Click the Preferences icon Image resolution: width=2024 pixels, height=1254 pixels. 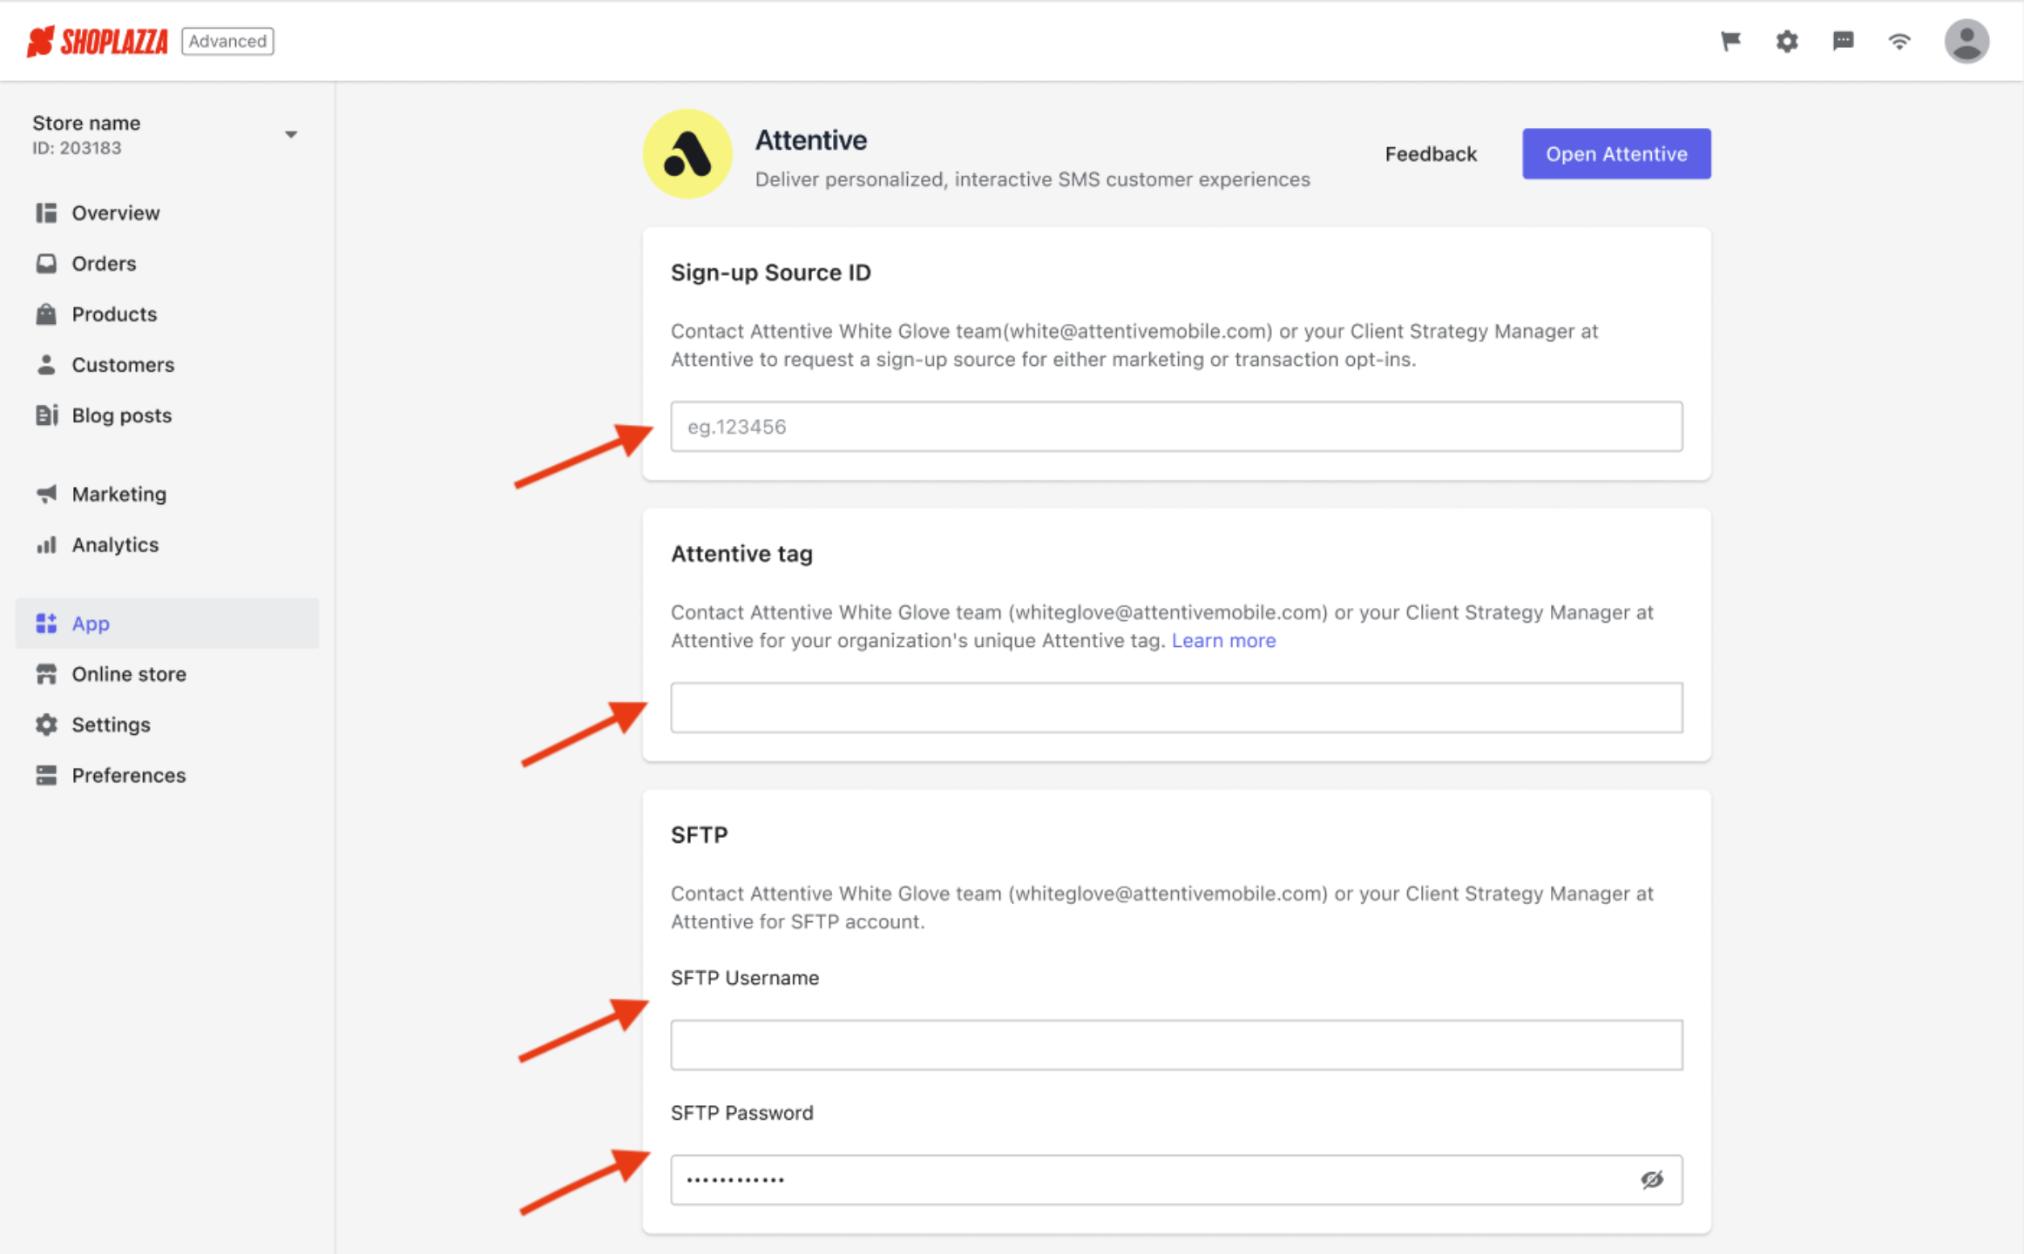(x=46, y=775)
